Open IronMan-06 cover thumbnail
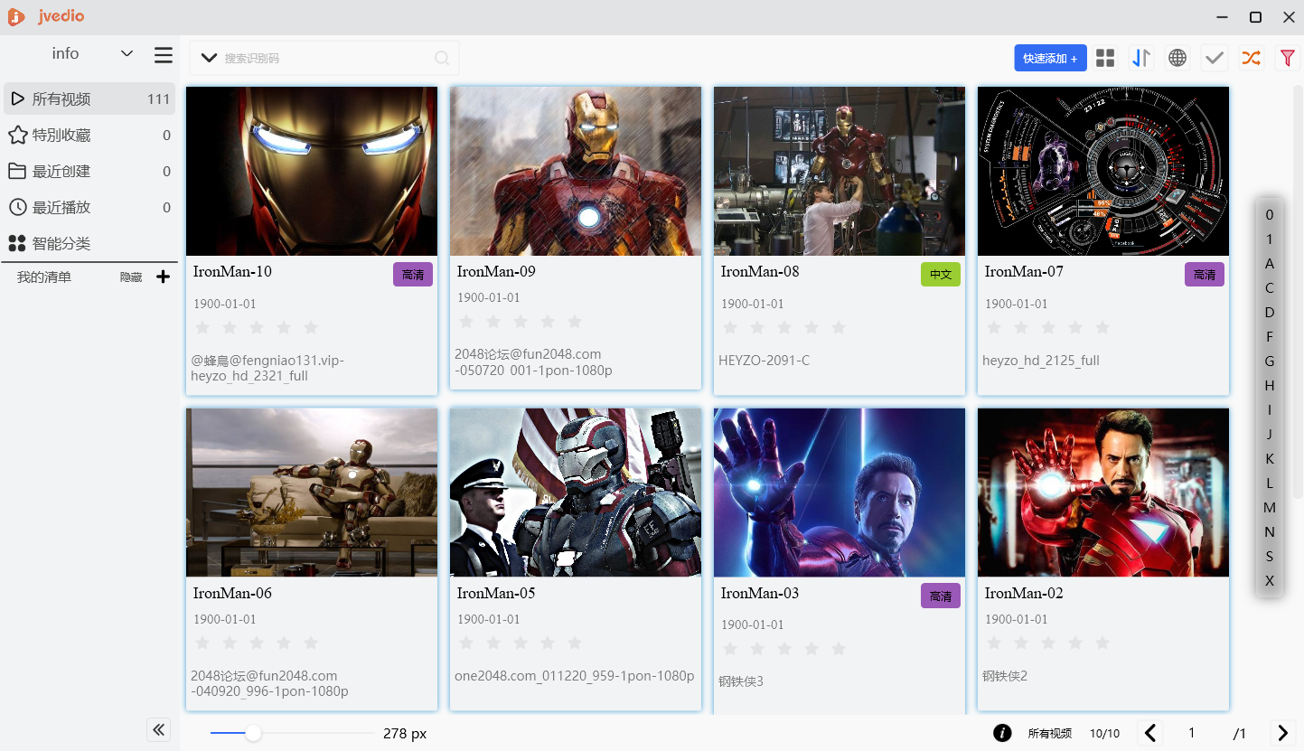Viewport: 1304px width, 751px height. pyautogui.click(x=312, y=493)
